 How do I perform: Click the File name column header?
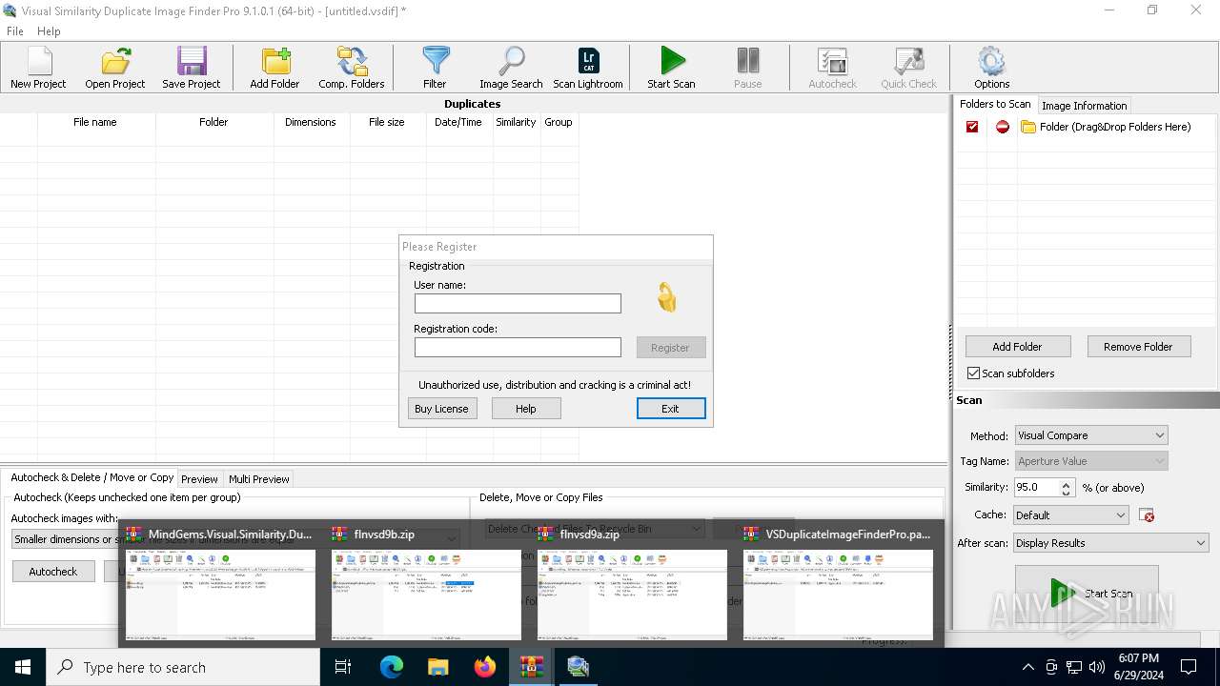pyautogui.click(x=95, y=122)
